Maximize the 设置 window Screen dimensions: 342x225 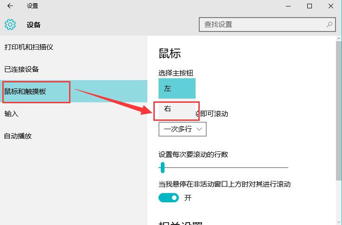pyautogui.click(x=310, y=6)
